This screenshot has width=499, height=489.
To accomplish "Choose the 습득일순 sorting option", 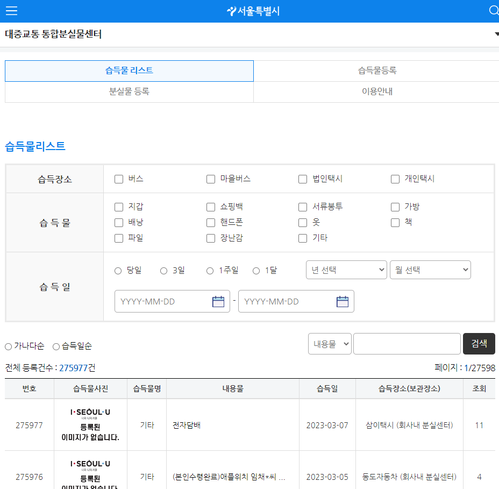I will [55, 346].
